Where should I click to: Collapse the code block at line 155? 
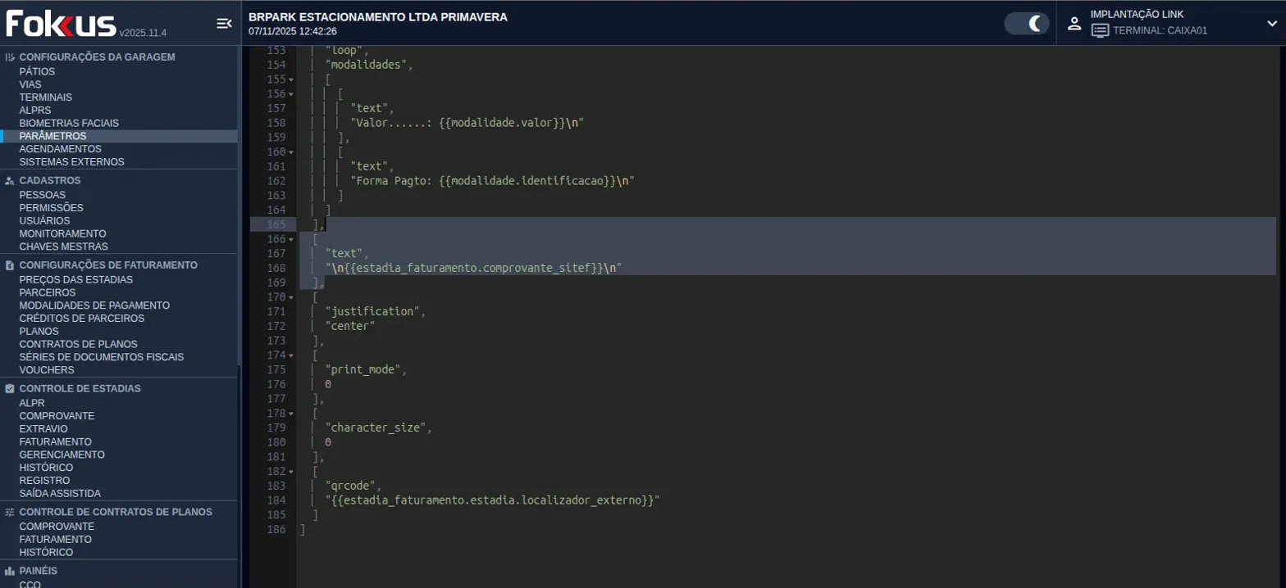pos(291,80)
